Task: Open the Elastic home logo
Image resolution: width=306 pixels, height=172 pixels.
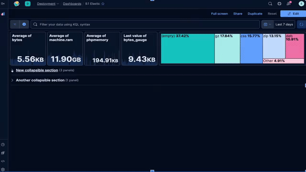Action: click(17, 4)
